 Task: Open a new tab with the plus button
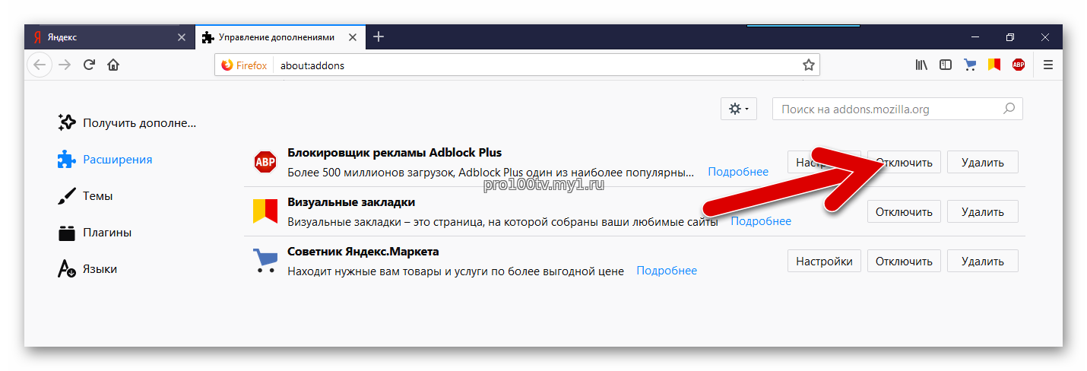pos(379,36)
